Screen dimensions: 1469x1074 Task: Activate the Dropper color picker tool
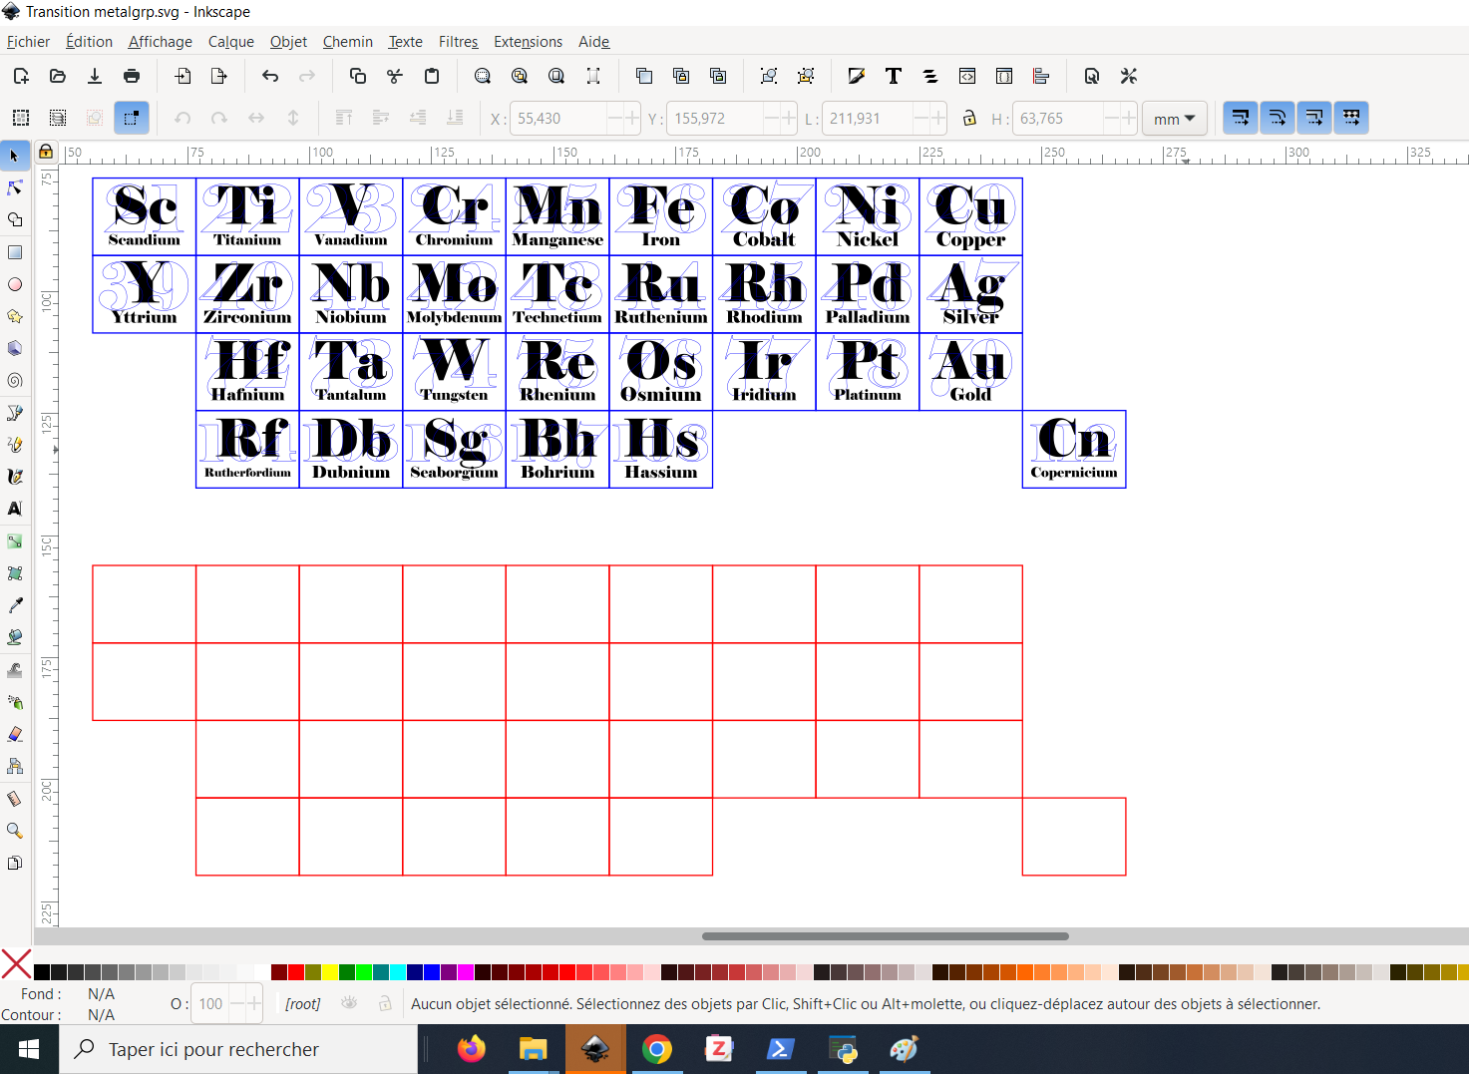coord(15,605)
